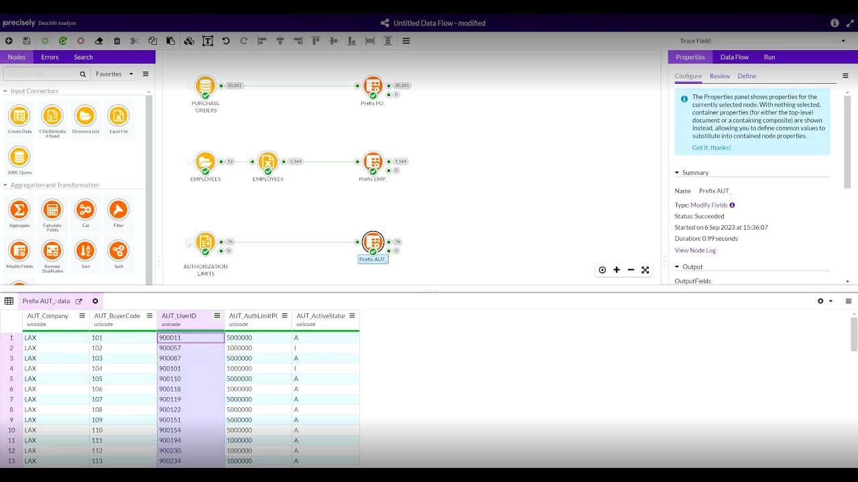
Task: Select the Directory List node icon
Action: click(85, 116)
